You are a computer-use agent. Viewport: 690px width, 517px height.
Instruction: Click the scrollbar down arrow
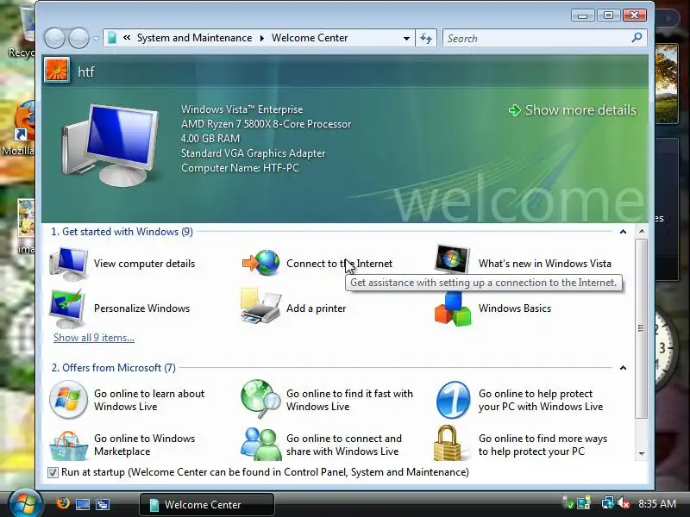pyautogui.click(x=642, y=453)
